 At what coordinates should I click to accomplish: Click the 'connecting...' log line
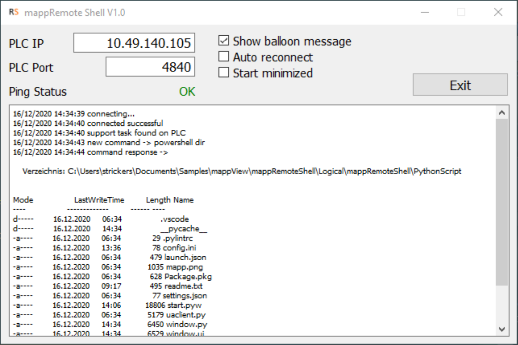(x=74, y=114)
